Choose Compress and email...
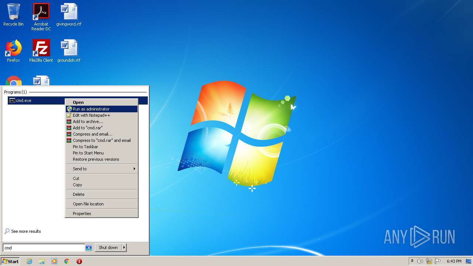Viewport: 473px width, 266px height. click(102, 134)
